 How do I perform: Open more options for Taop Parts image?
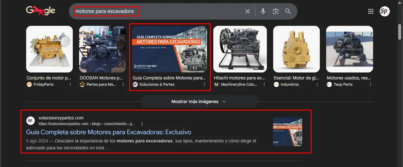(370, 84)
